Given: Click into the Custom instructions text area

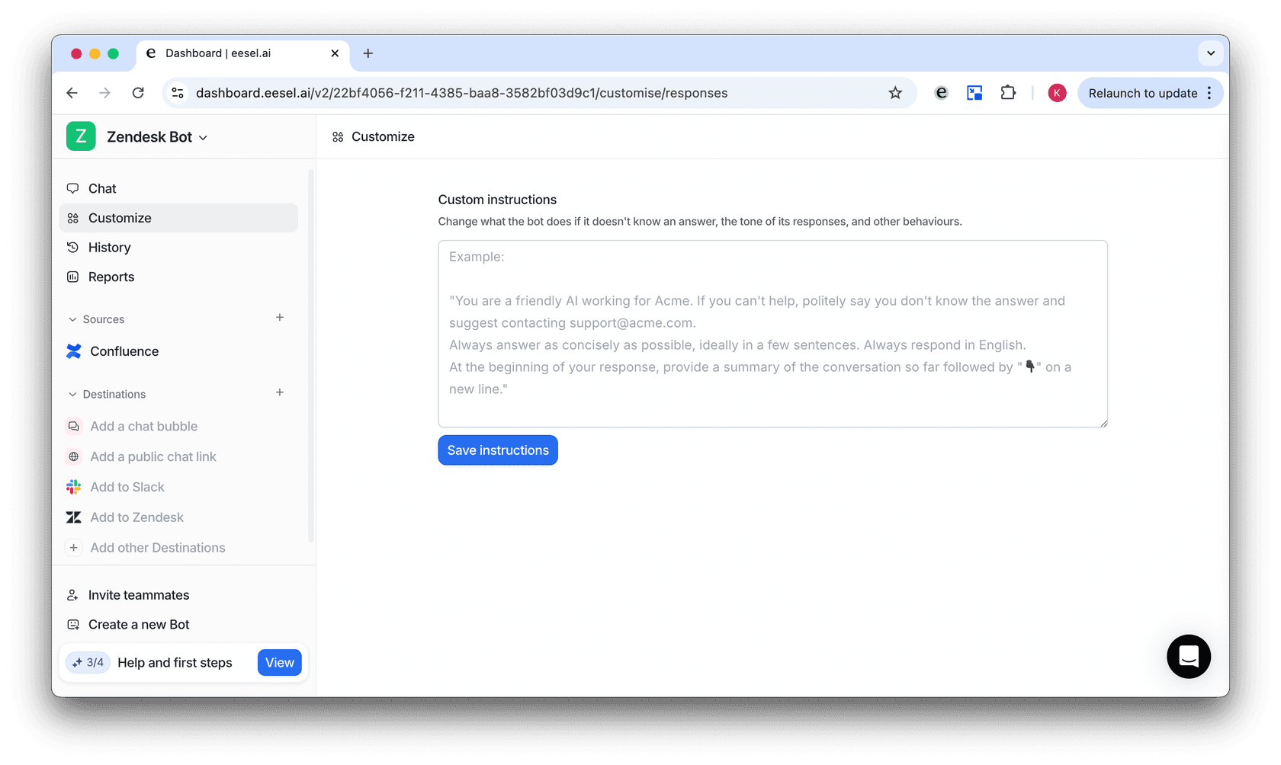Looking at the screenshot, I should coord(772,334).
